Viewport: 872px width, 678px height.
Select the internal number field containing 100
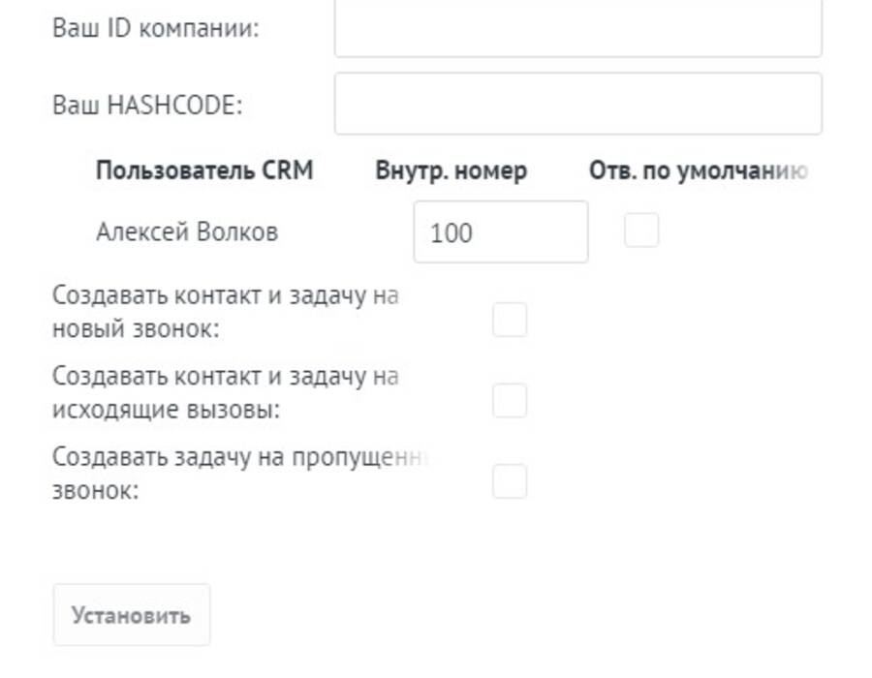(x=501, y=231)
